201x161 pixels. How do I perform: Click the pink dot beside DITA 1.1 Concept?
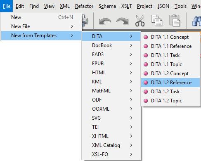coord(146,37)
